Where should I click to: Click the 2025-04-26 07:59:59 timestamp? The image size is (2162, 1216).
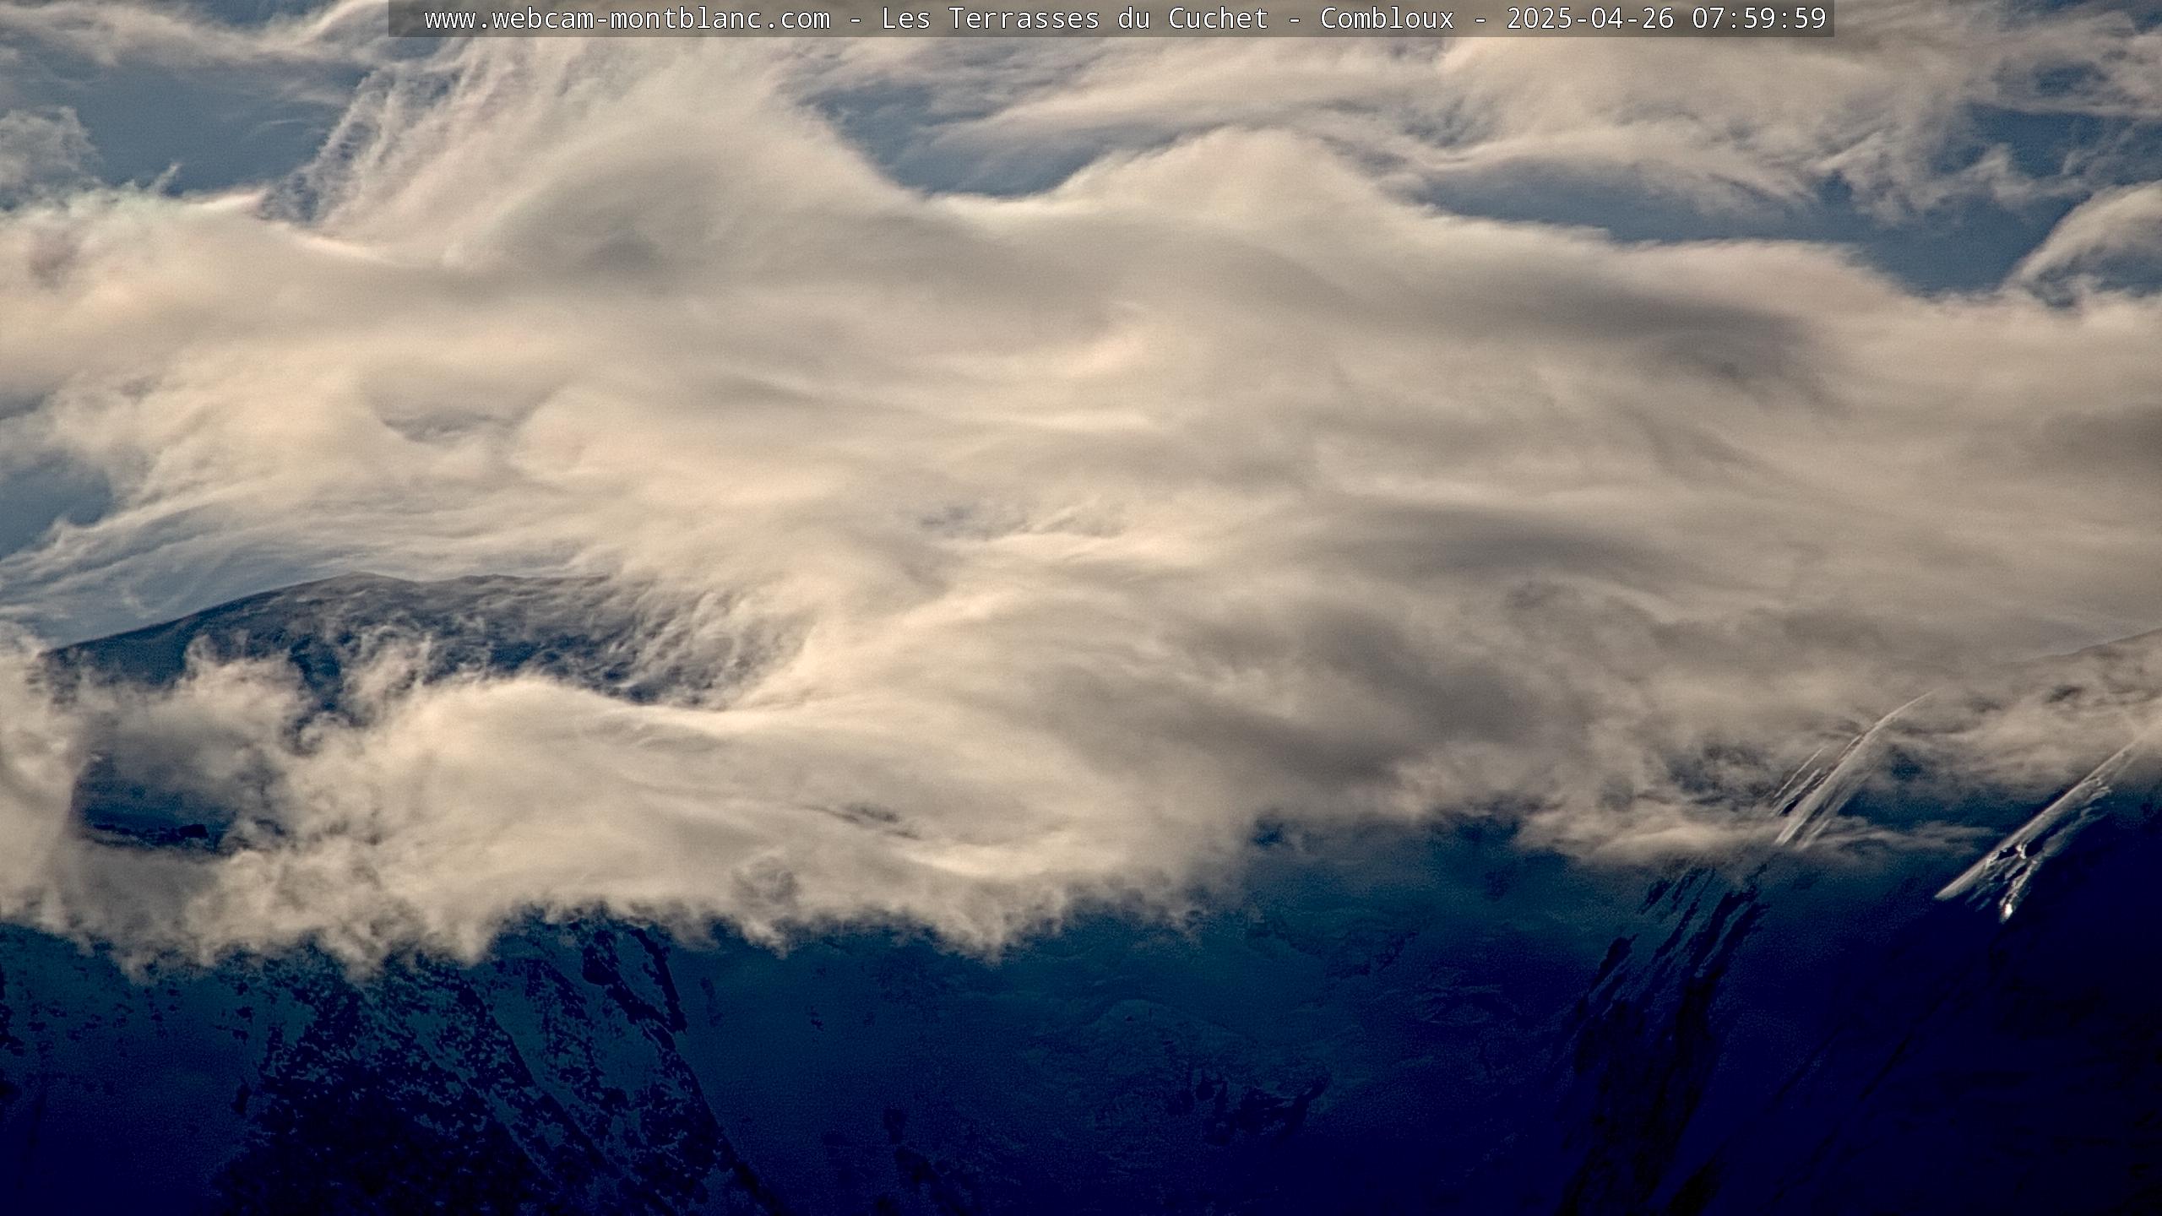(x=1666, y=19)
